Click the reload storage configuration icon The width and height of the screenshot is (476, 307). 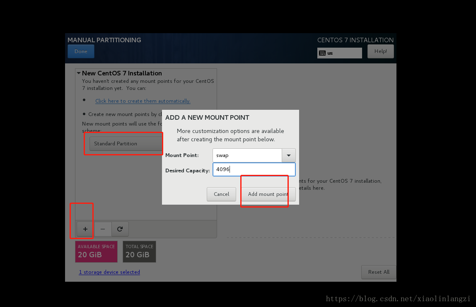click(120, 229)
